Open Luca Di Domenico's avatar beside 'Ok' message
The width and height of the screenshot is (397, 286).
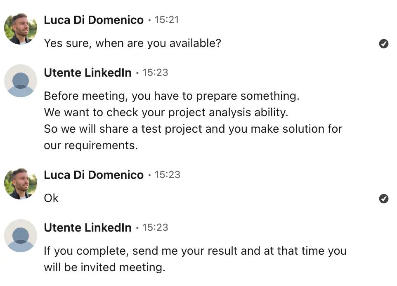pyautogui.click(x=21, y=183)
